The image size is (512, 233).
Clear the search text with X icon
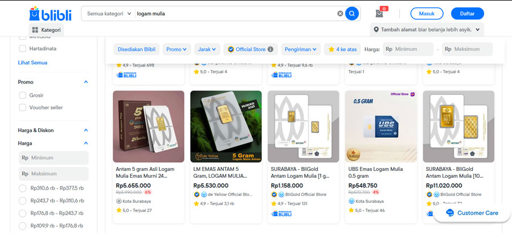coord(340,14)
